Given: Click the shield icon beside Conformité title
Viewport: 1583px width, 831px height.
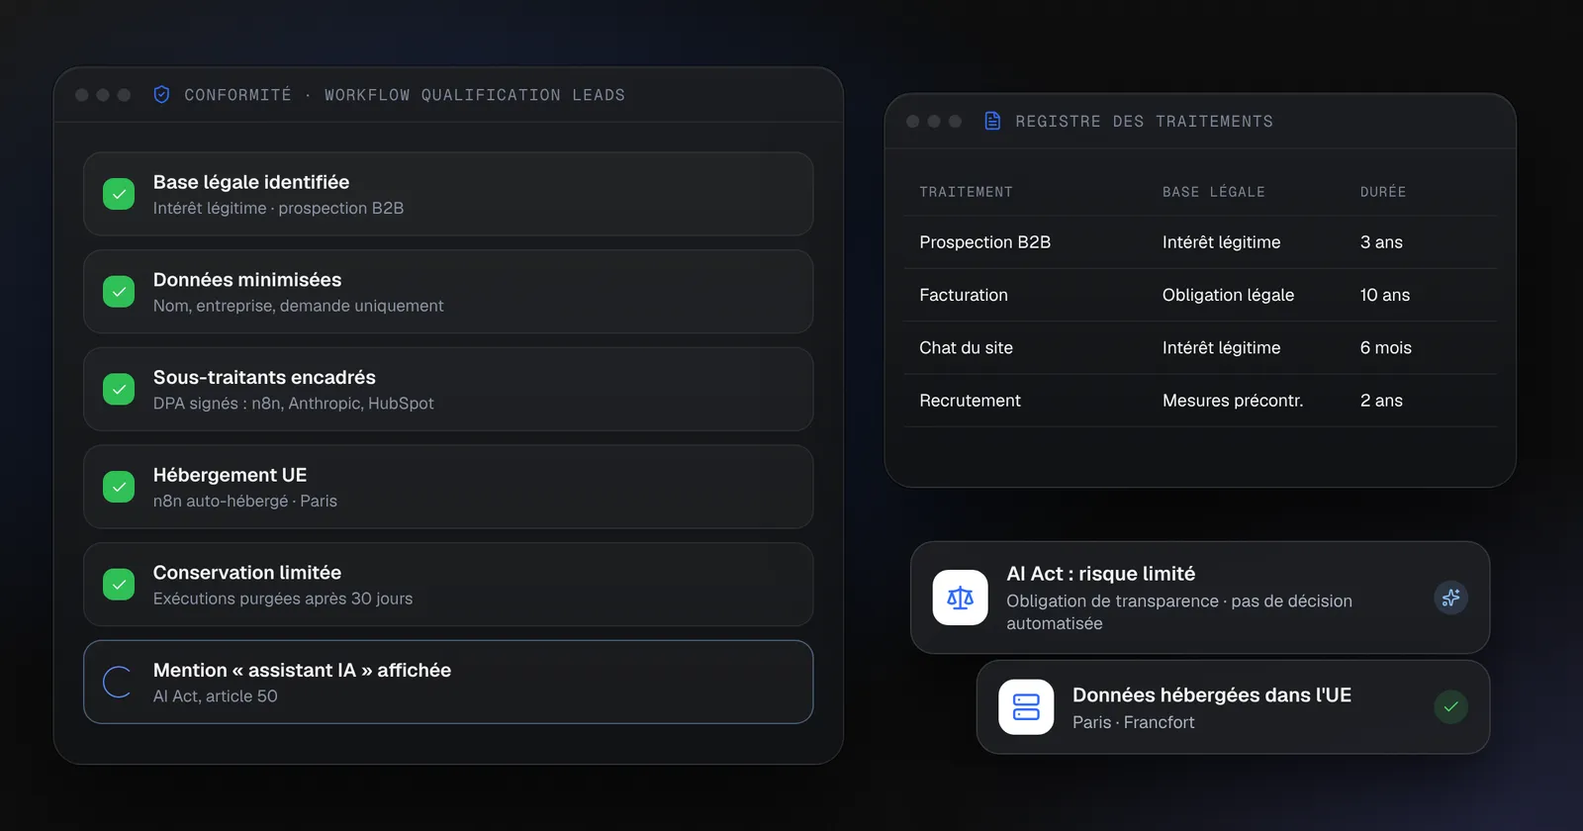Looking at the screenshot, I should click(161, 94).
